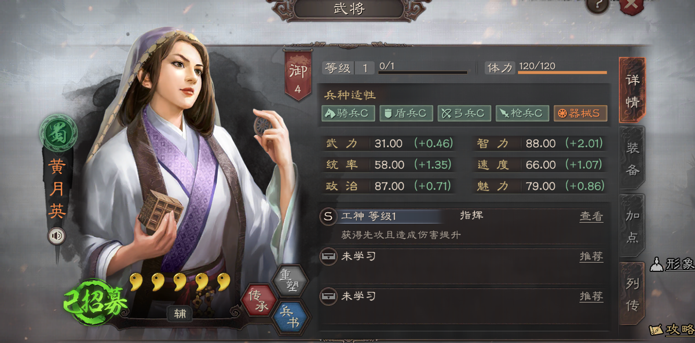Select the 盾兵C shield aptitude badge
The image size is (695, 343).
(x=405, y=113)
